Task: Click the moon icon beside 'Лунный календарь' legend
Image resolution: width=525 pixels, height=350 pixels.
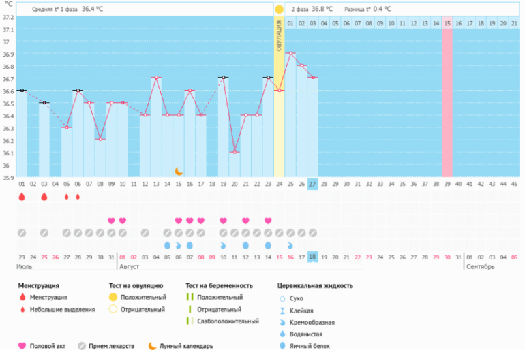Action: (151, 345)
